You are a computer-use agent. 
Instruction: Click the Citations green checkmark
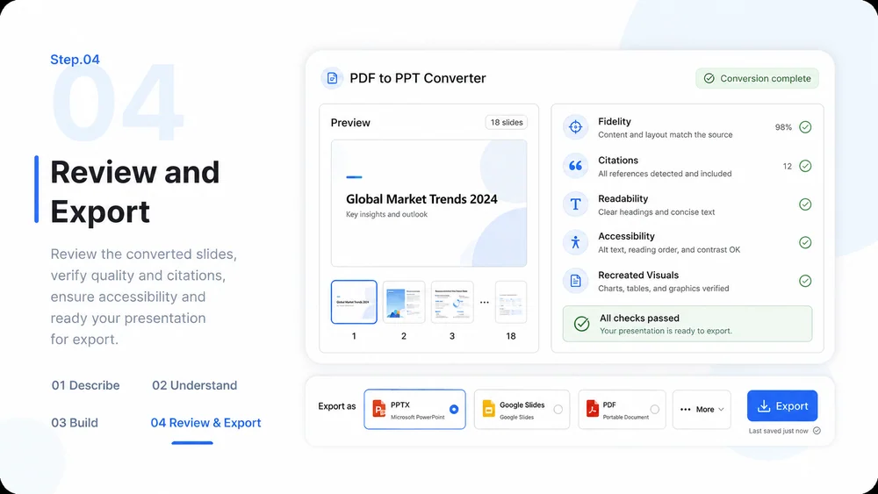[x=805, y=166]
